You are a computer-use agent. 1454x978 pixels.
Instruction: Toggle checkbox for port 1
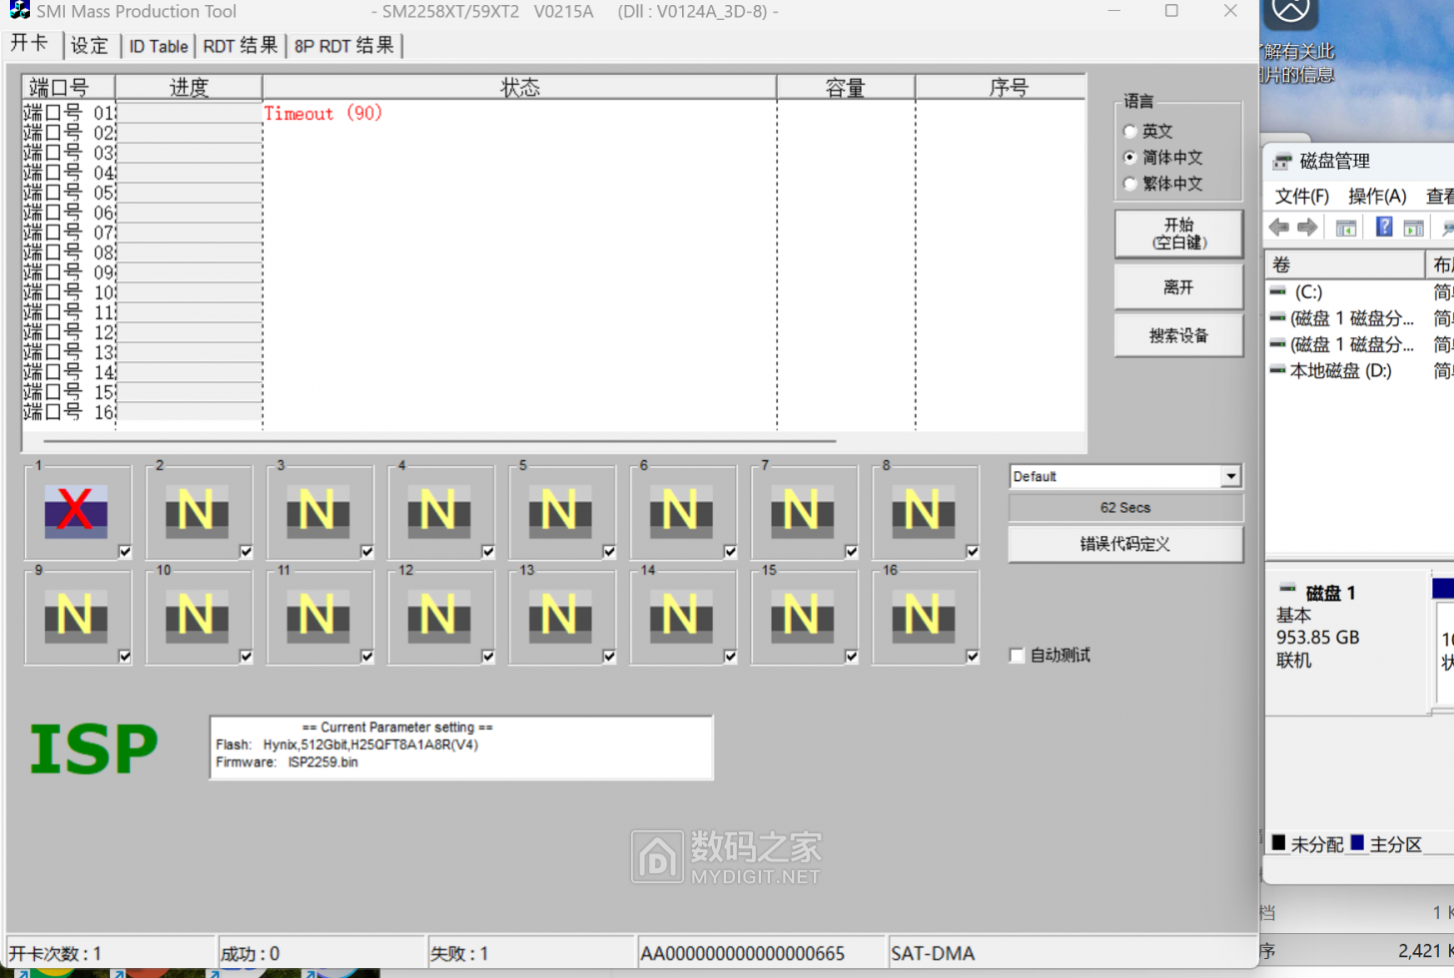(125, 552)
